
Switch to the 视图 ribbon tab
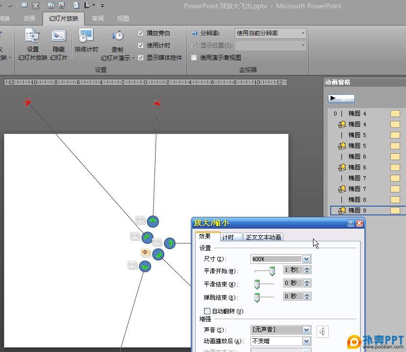click(x=123, y=19)
